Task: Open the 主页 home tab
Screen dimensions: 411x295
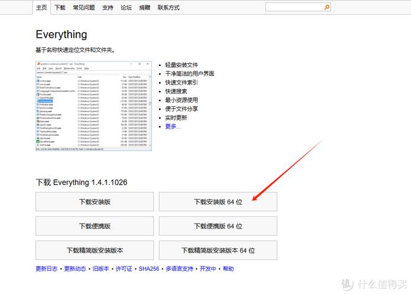Action: [41, 8]
